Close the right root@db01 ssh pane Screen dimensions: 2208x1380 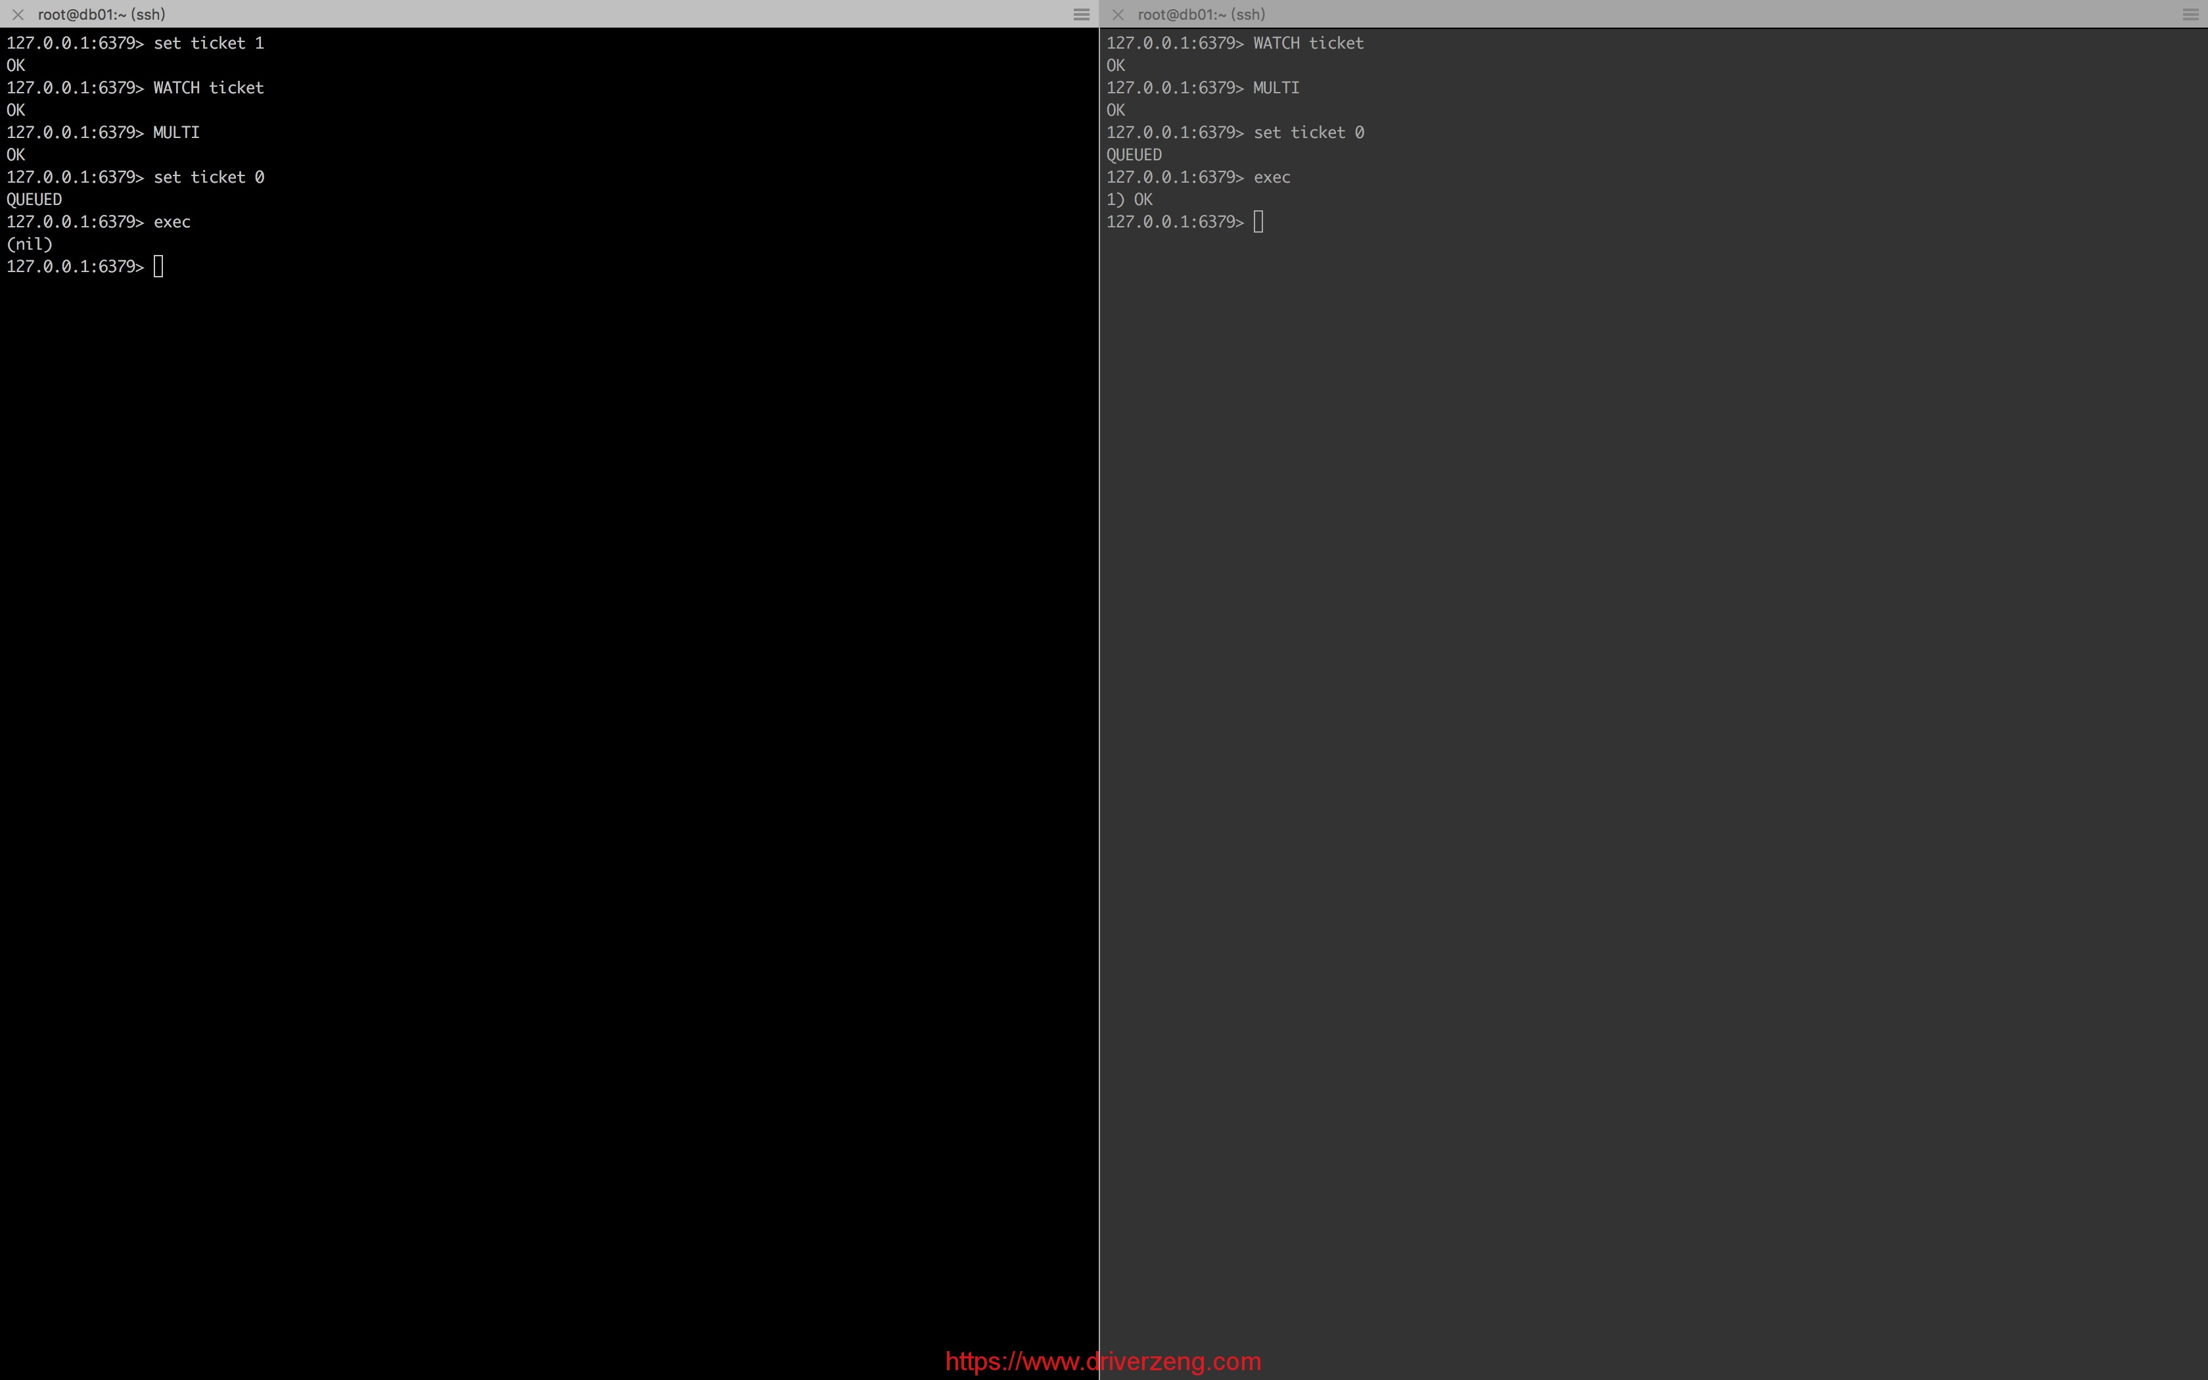[x=1118, y=14]
